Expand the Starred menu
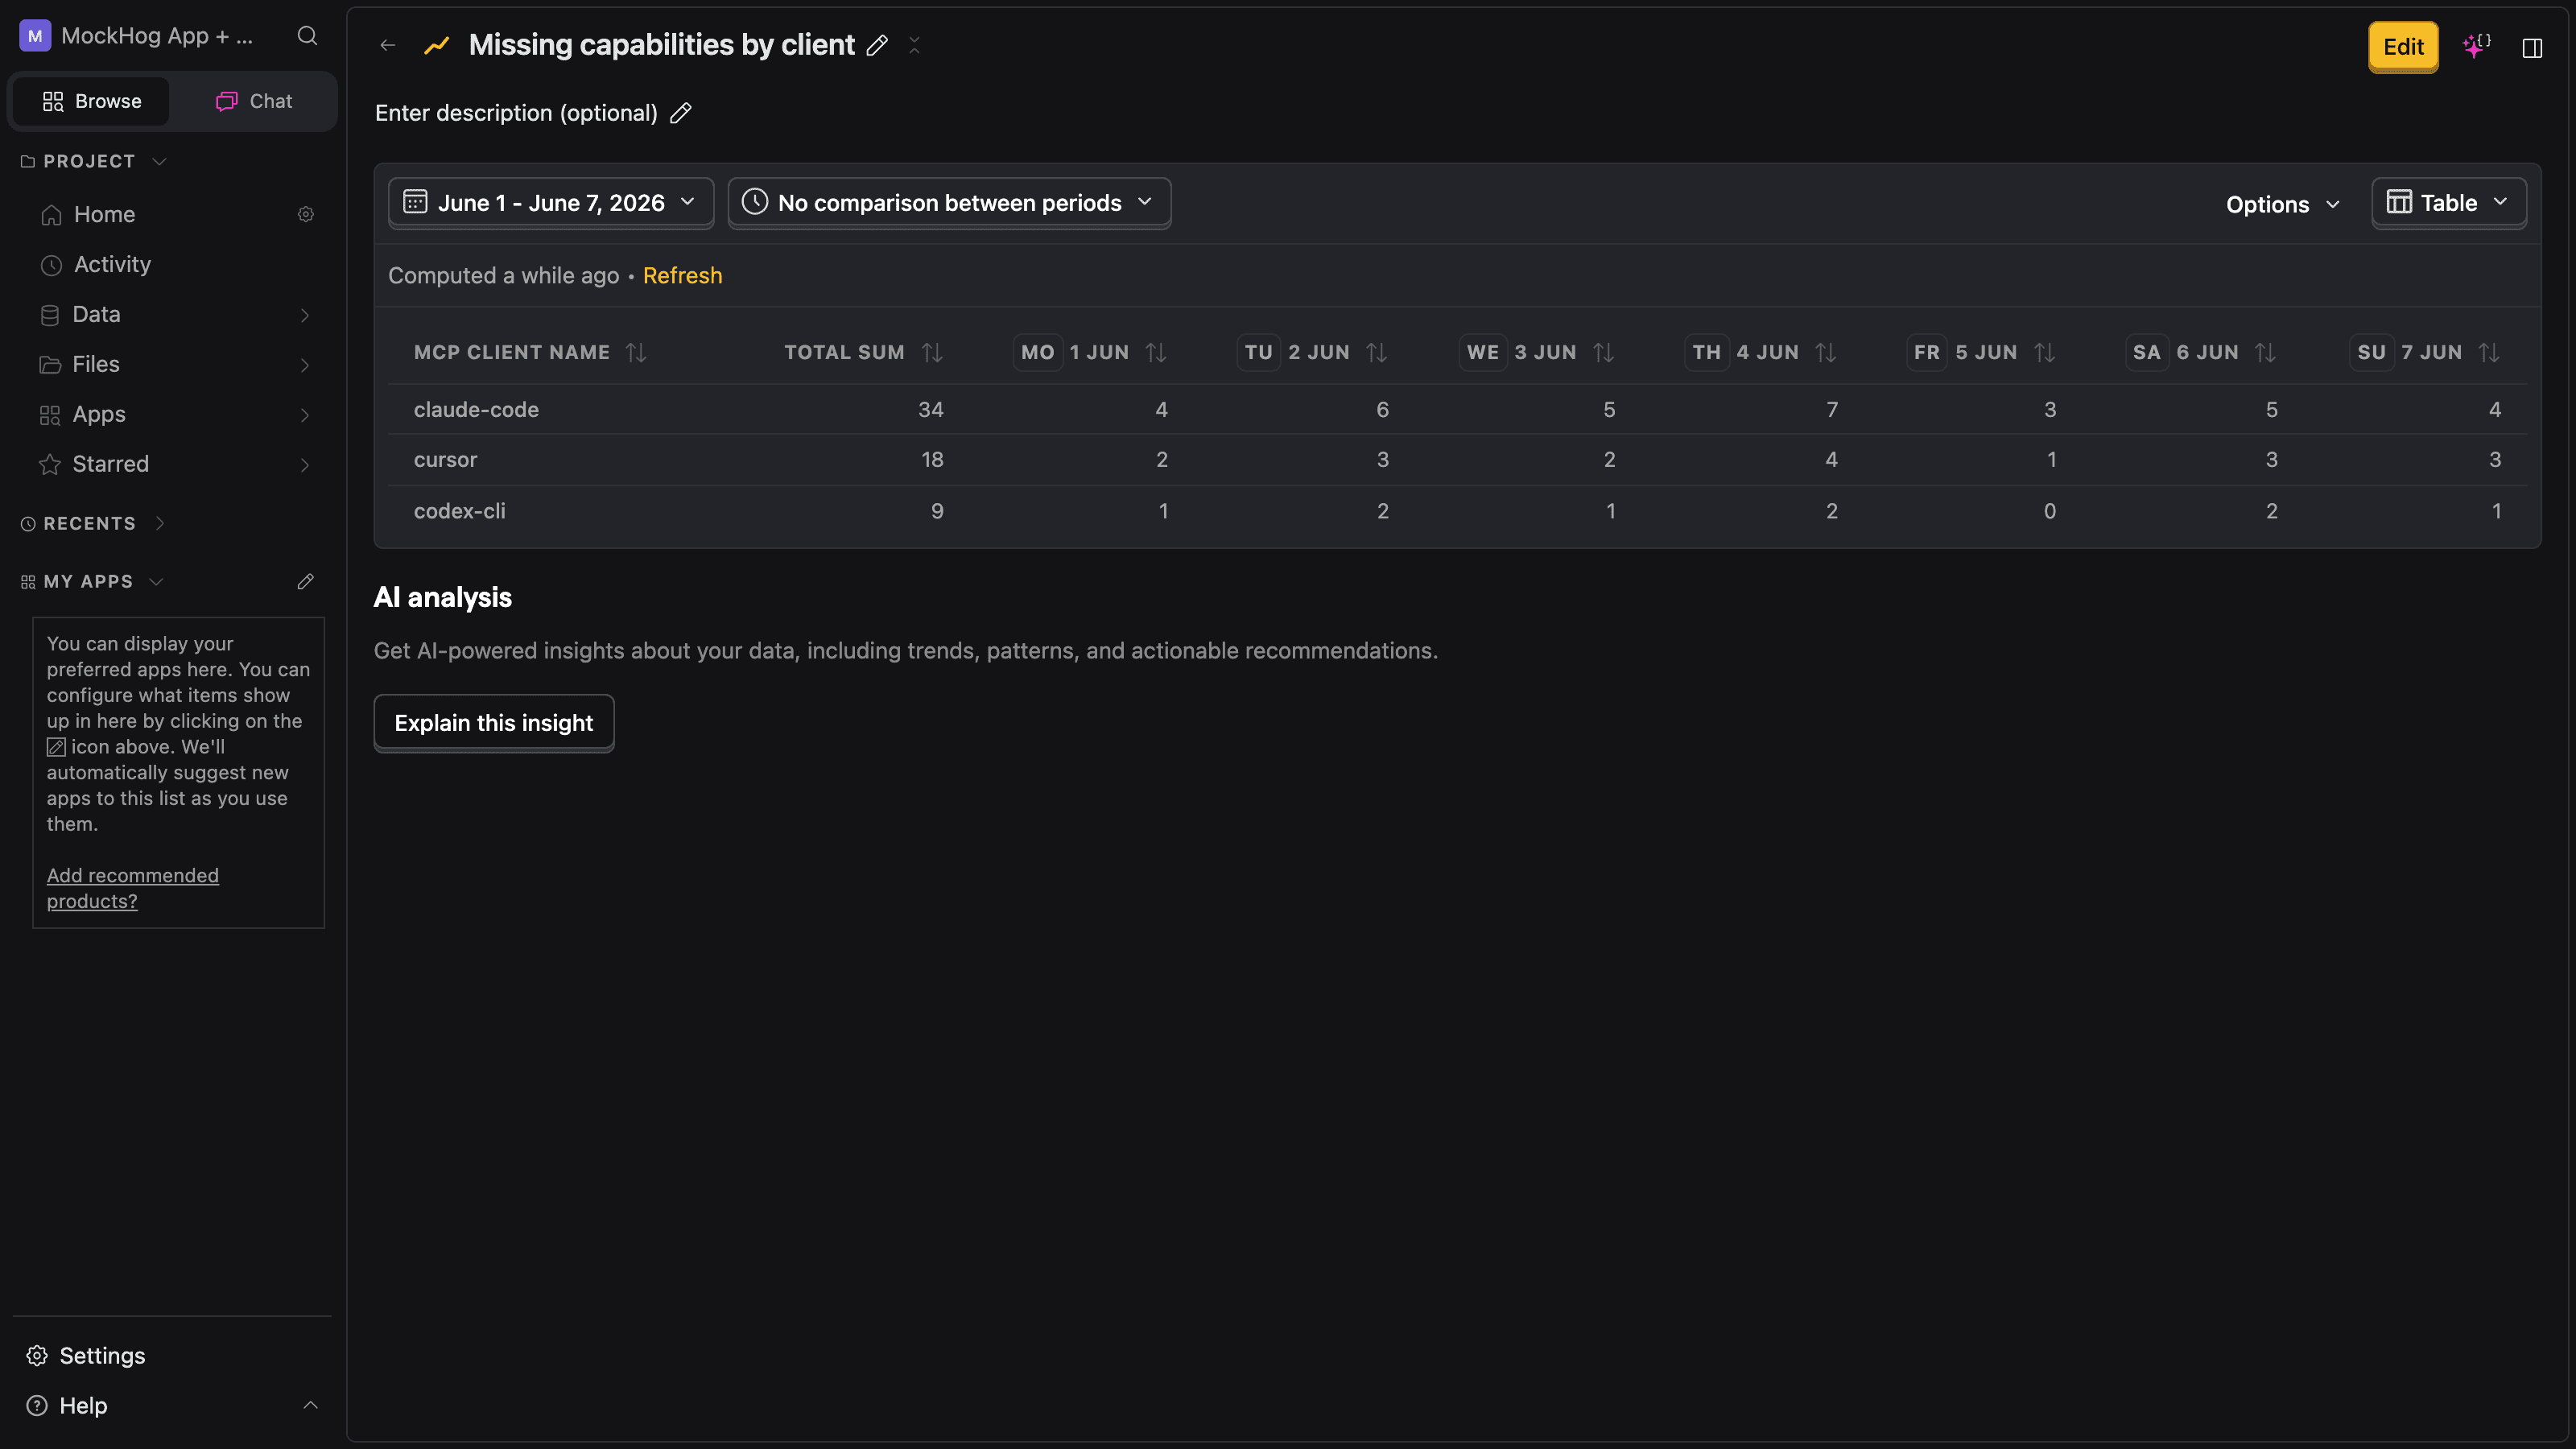Screen dimensions: 2576x1449 [x=305, y=465]
